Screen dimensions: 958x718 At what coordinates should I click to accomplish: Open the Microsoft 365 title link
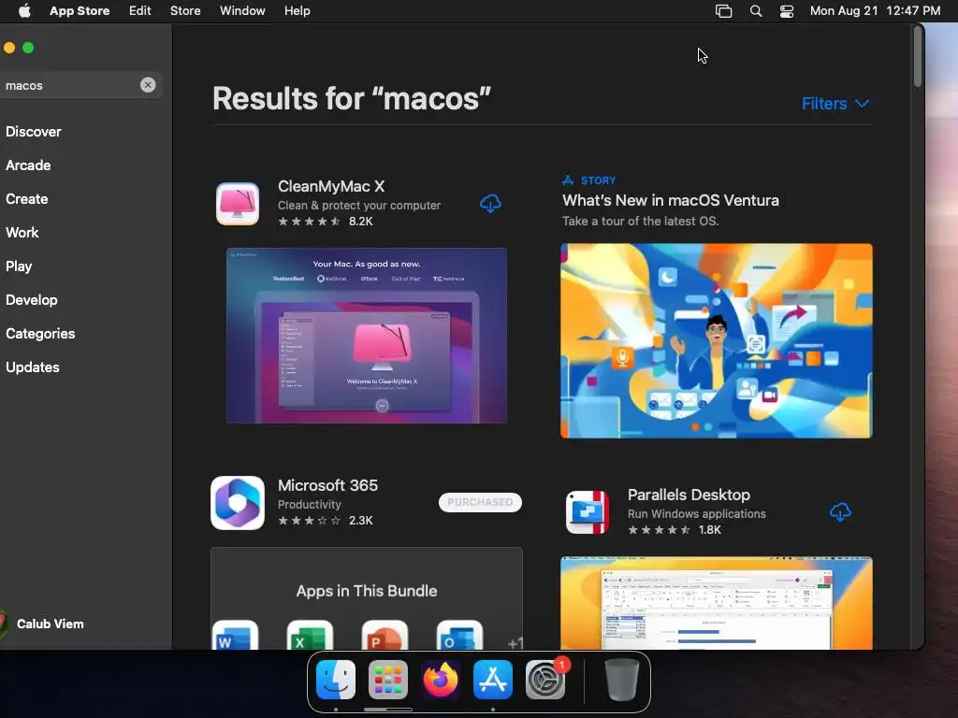(x=327, y=485)
